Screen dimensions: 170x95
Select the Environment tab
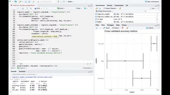[x=100, y=5]
